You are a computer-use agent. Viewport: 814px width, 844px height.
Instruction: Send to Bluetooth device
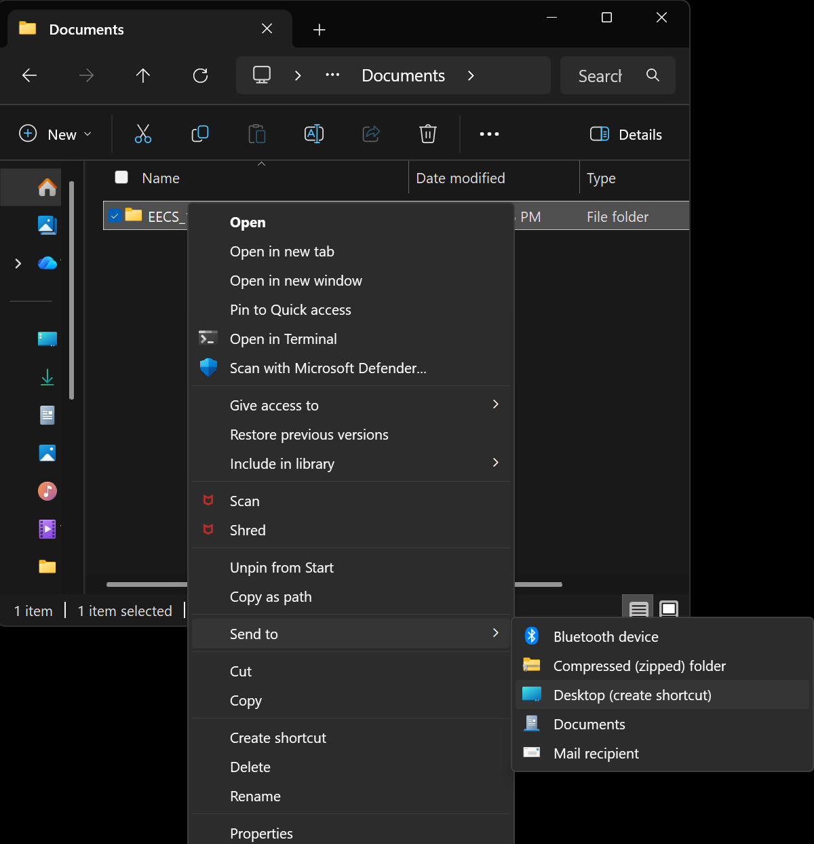click(663, 637)
